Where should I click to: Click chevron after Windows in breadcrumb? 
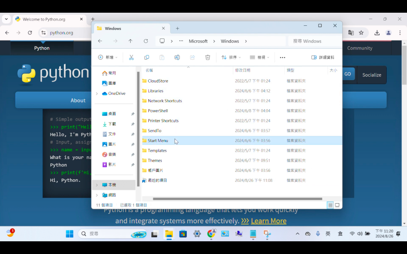coord(246,41)
